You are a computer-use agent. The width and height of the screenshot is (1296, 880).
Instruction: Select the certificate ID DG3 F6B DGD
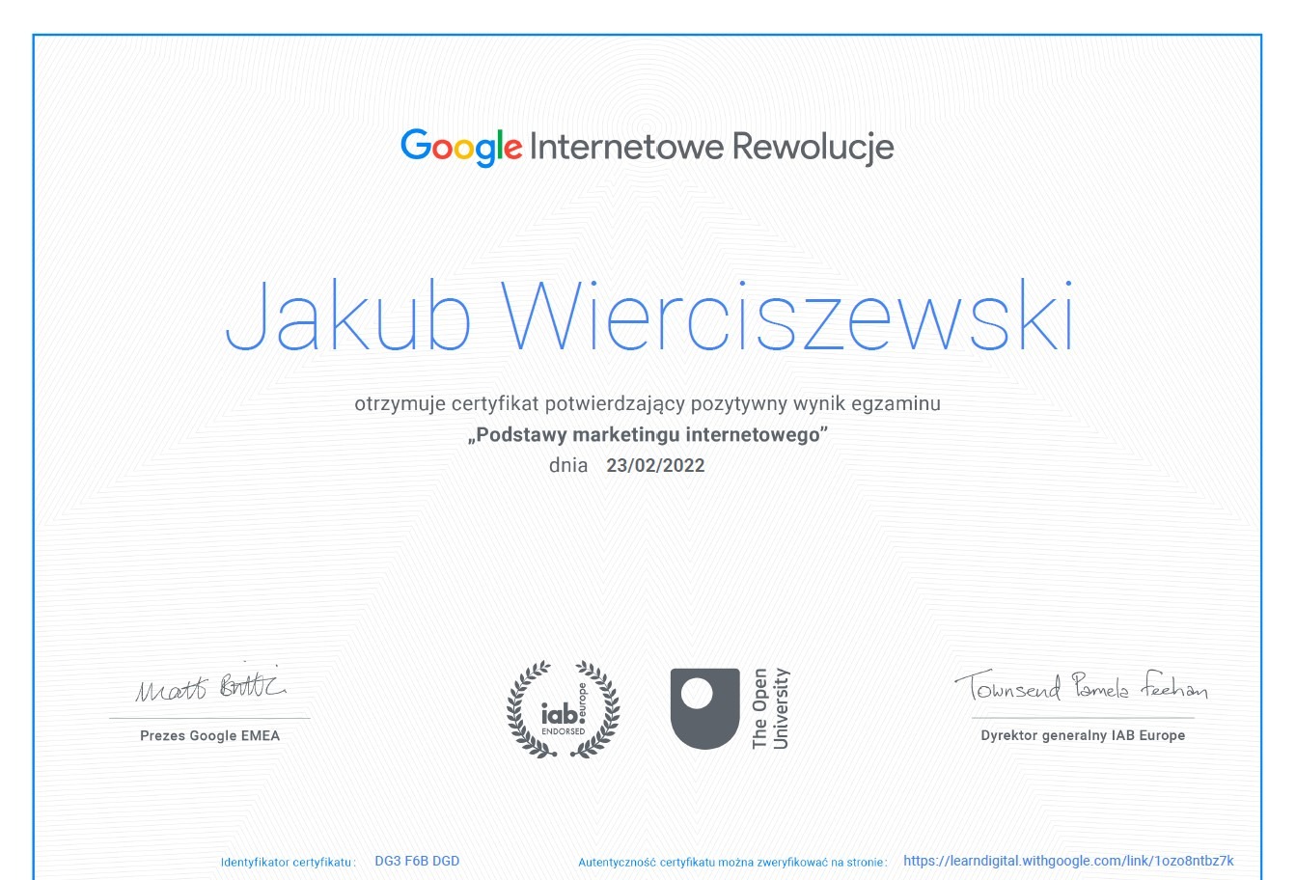[417, 861]
